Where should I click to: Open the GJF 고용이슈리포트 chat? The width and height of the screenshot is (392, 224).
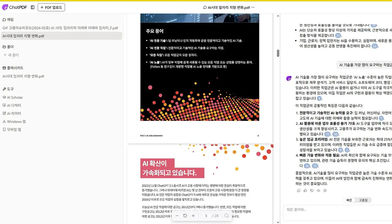pos(60,28)
